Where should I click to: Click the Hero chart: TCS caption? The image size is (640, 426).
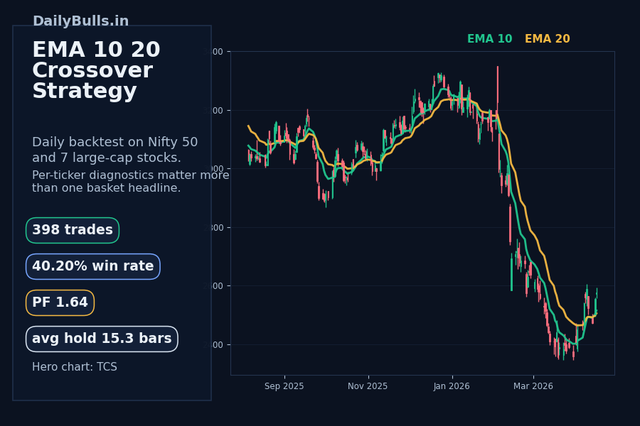click(x=75, y=367)
